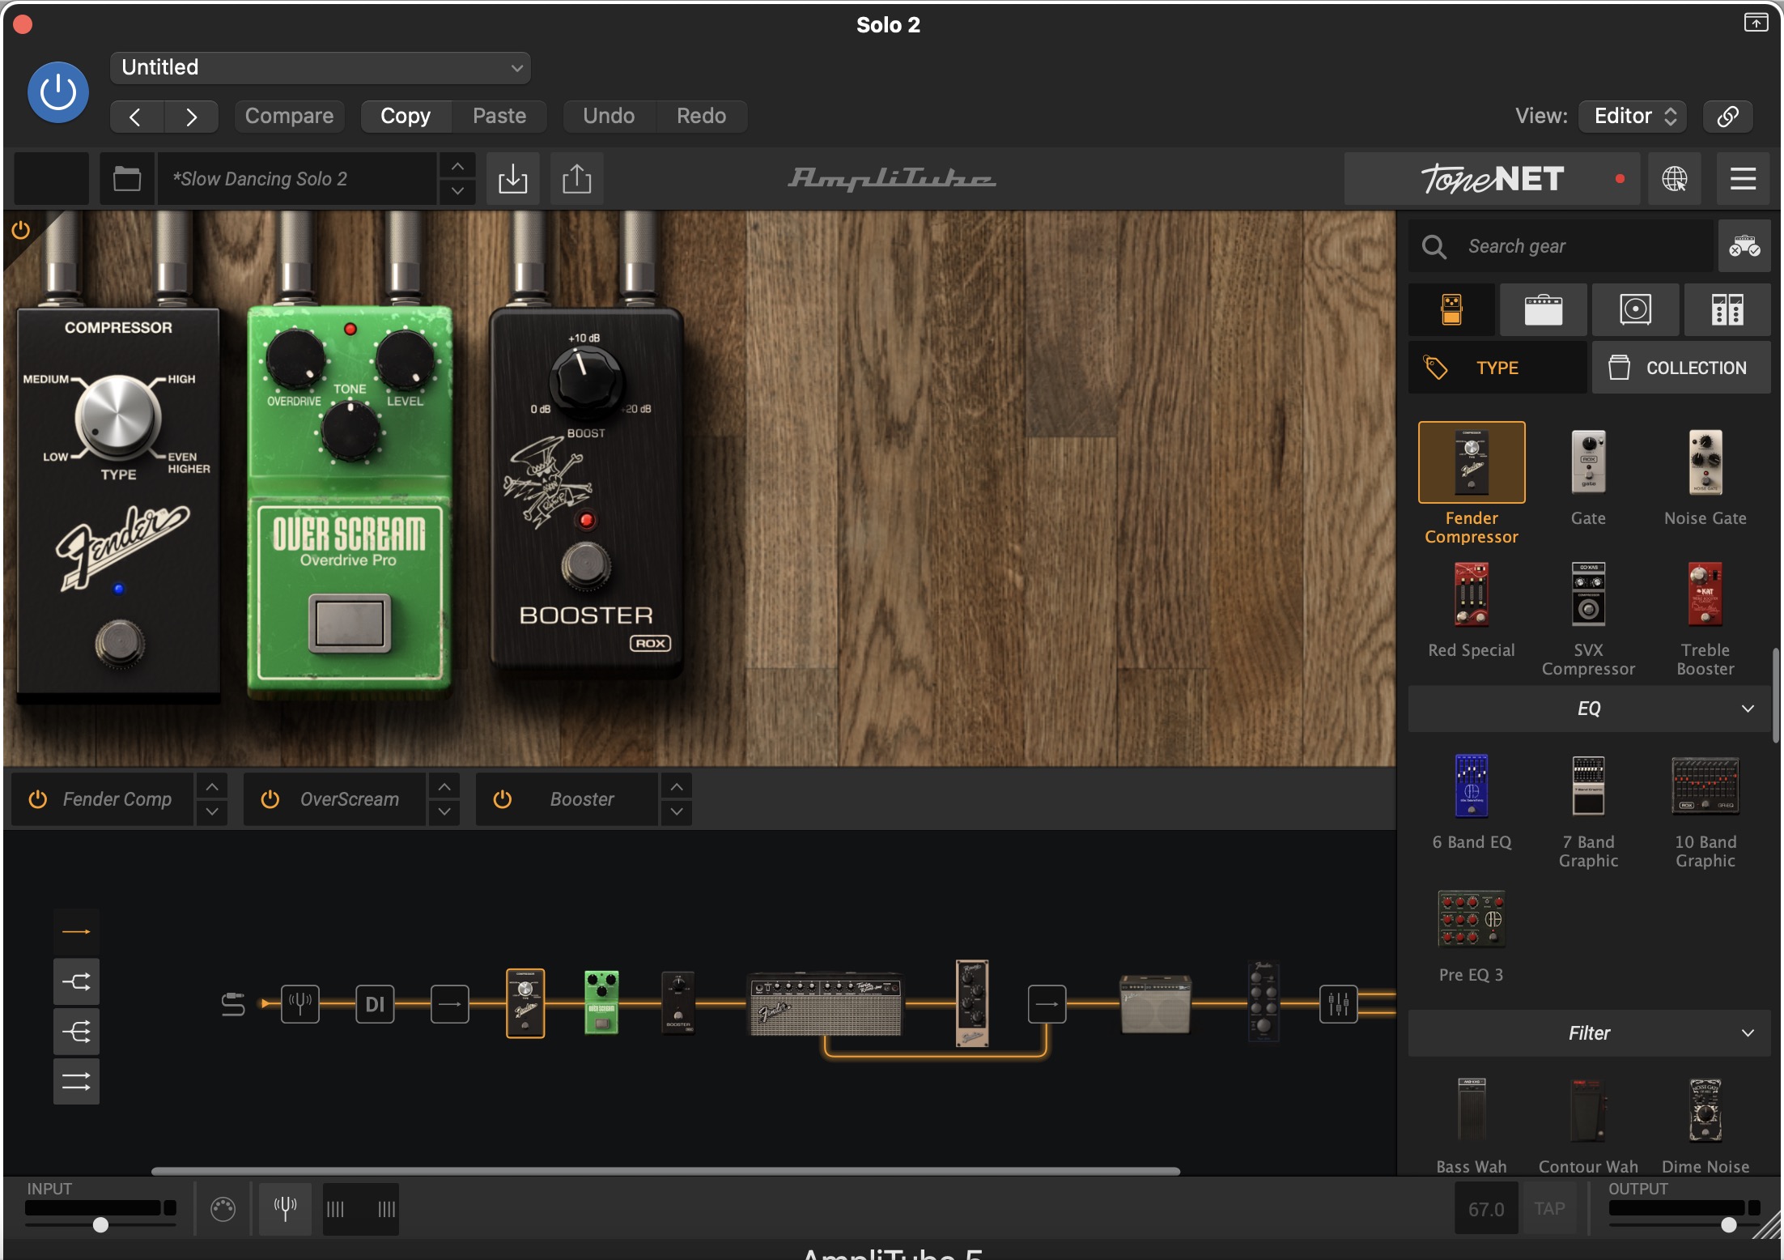Select the Fender amp head in chain
The width and height of the screenshot is (1784, 1260).
(825, 1005)
